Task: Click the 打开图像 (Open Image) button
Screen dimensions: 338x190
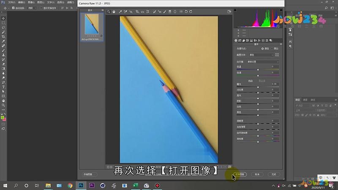Action: [240, 174]
